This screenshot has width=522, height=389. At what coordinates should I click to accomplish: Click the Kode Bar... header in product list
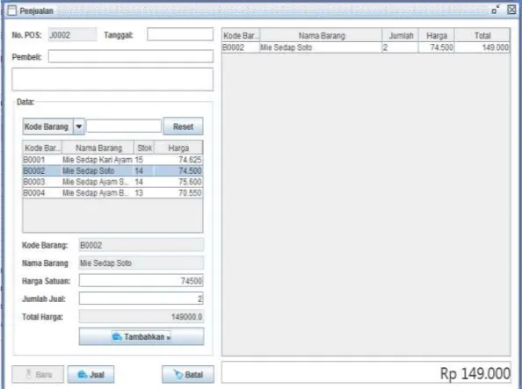tap(42, 148)
